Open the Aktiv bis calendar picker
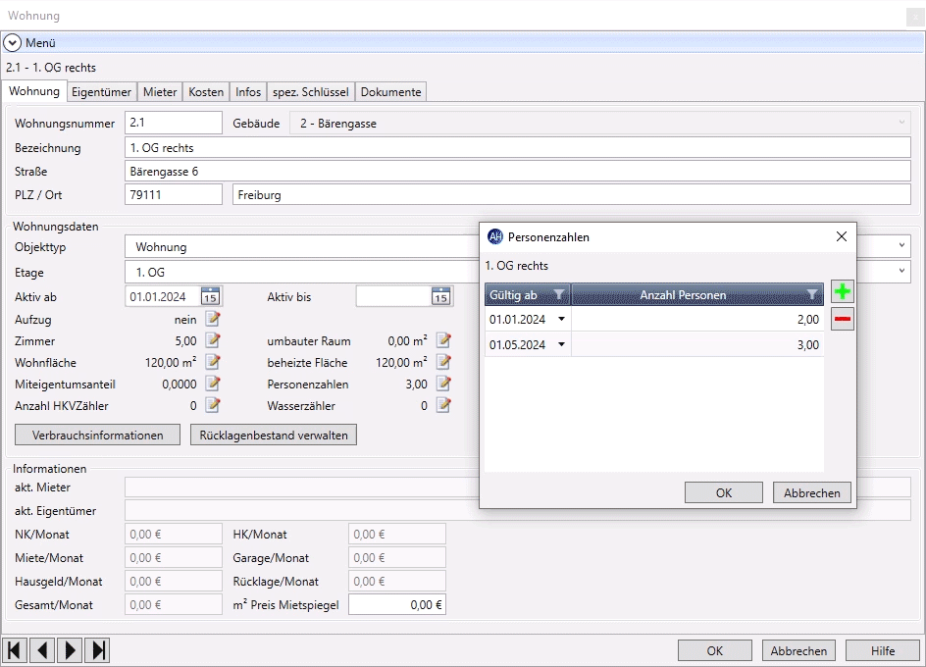Screen dimensions: 926x667 [x=440, y=296]
